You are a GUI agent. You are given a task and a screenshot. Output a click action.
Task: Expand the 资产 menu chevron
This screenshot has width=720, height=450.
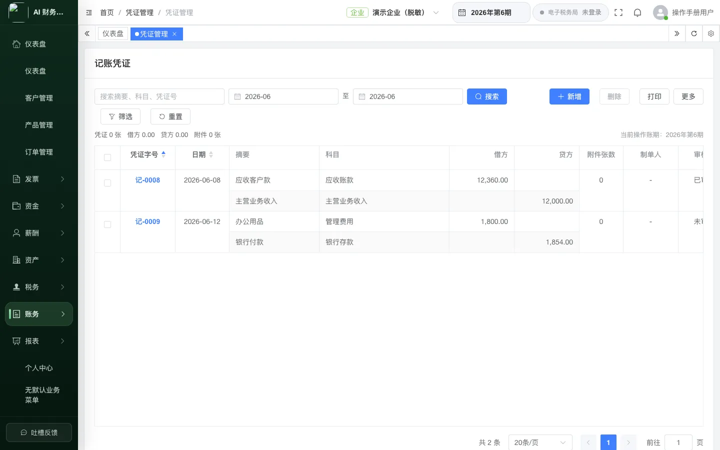pyautogui.click(x=62, y=260)
